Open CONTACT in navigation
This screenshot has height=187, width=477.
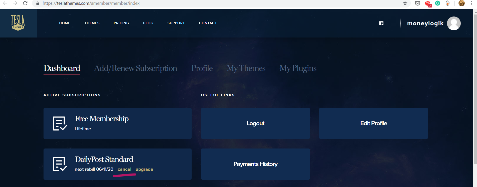[x=208, y=23]
